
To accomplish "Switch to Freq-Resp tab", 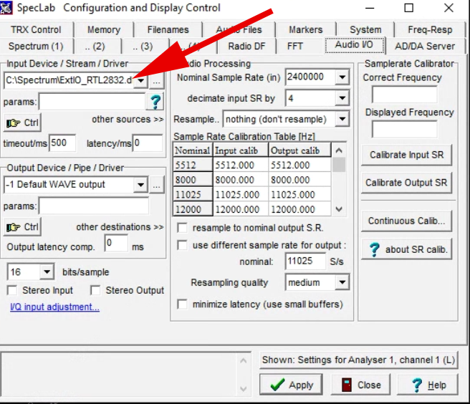I will pos(430,29).
